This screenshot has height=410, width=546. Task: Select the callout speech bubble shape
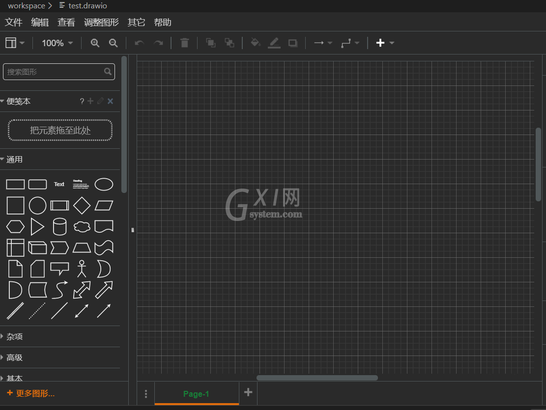(59, 269)
